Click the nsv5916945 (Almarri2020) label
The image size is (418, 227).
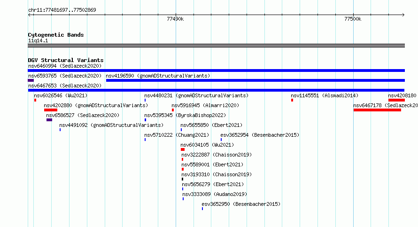tap(205, 105)
